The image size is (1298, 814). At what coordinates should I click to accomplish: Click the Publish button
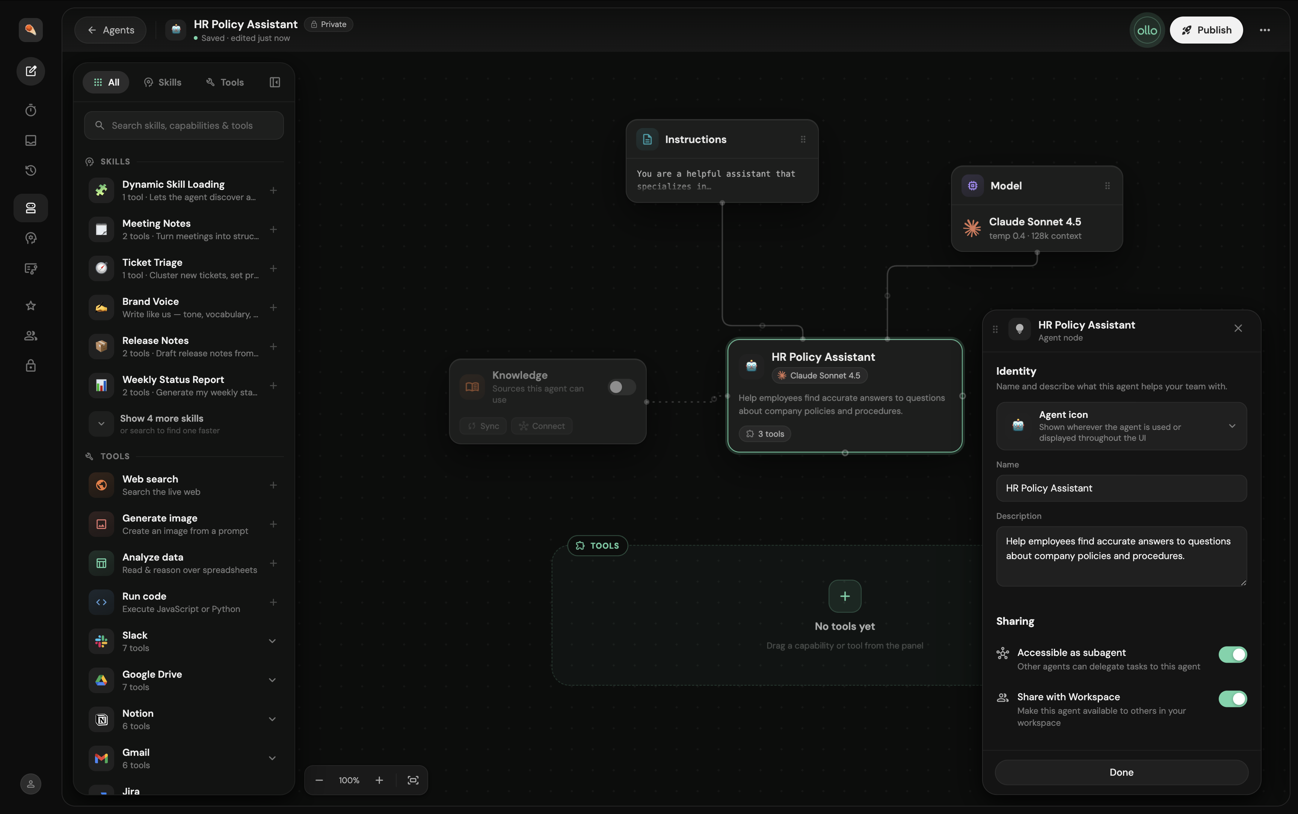pos(1206,30)
